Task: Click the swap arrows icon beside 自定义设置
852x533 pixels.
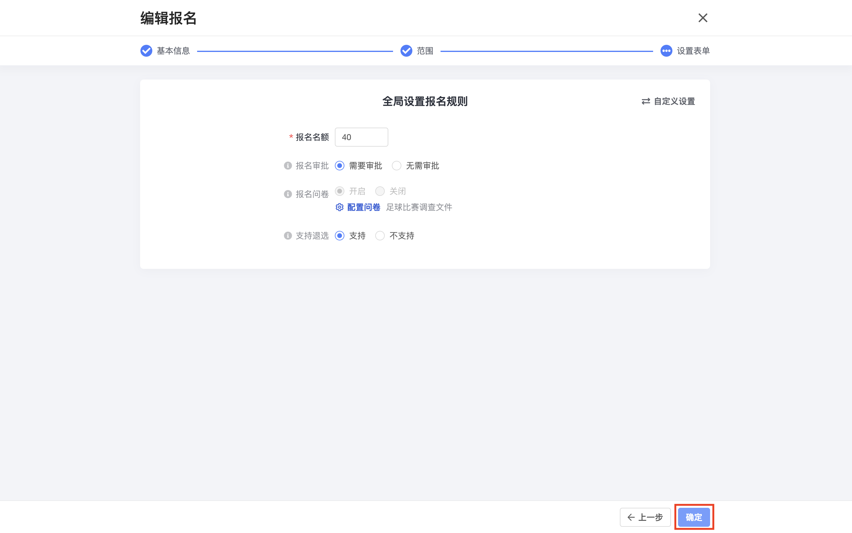Action: (x=645, y=101)
